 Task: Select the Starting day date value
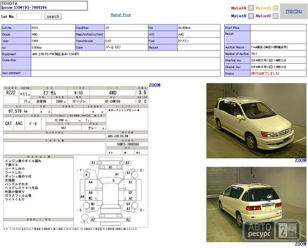click(x=268, y=60)
